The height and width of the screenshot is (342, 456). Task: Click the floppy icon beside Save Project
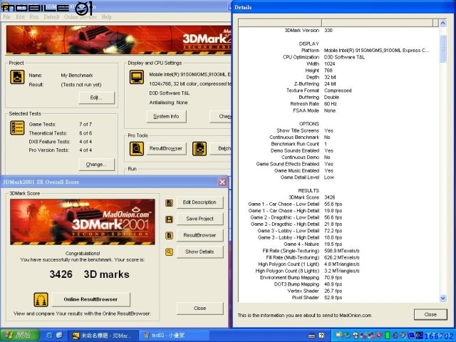click(169, 219)
